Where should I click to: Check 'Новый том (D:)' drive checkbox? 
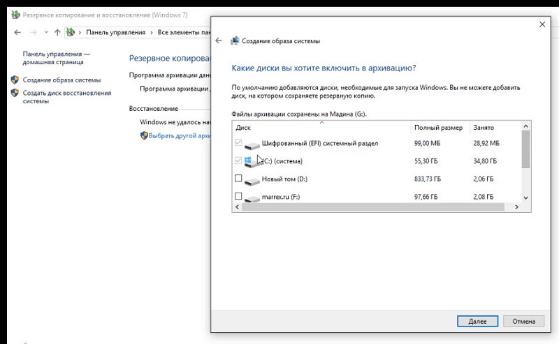(x=238, y=179)
